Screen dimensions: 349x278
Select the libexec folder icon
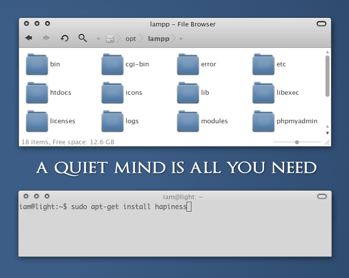pos(263,92)
